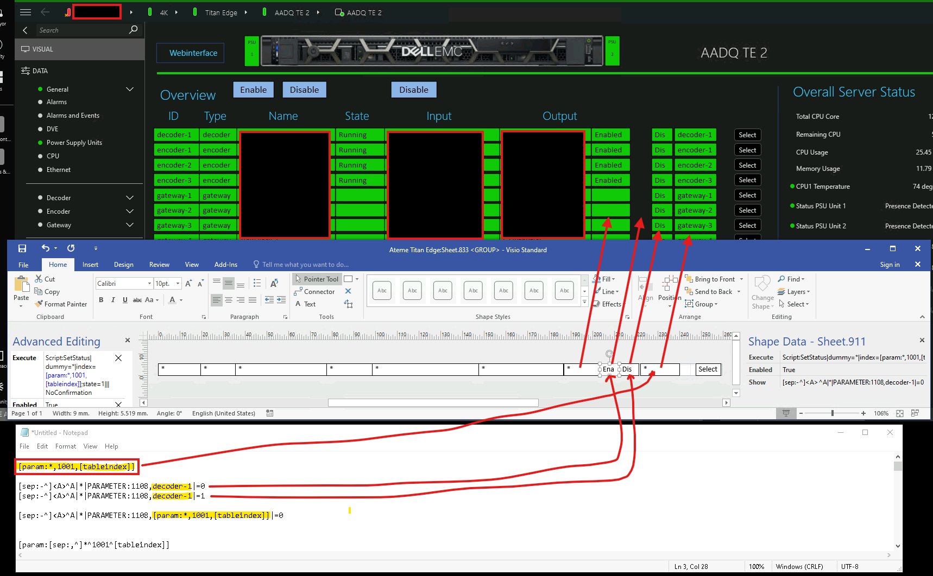
Task: Select the Text tool in Tools group
Action: click(305, 304)
